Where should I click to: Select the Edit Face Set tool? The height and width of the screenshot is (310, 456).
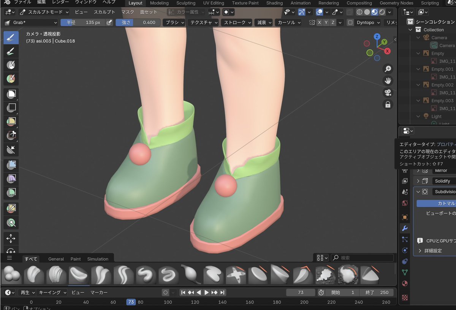(x=11, y=208)
